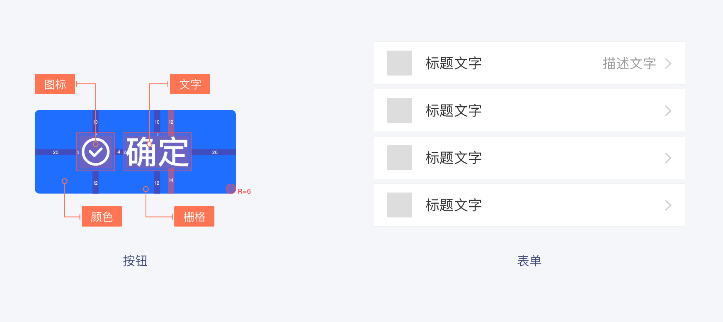This screenshot has height=322, width=723.
Task: Click the orange 图标 label tag
Action: (x=55, y=84)
